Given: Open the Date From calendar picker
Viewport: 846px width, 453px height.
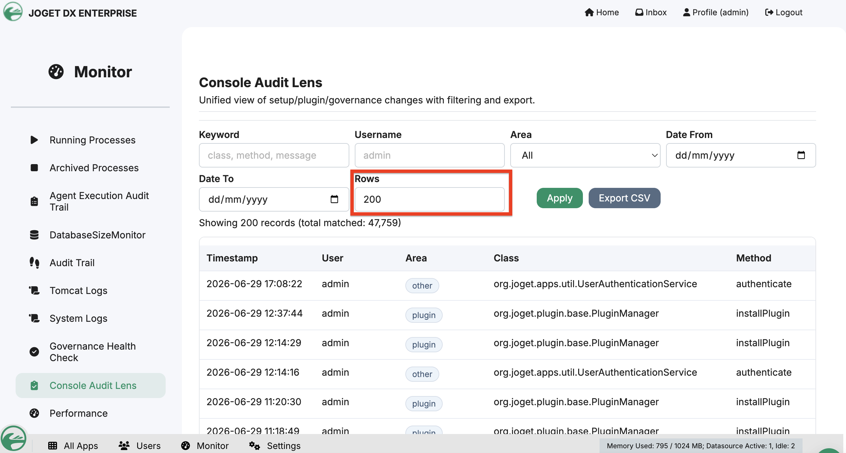Looking at the screenshot, I should click(801, 155).
